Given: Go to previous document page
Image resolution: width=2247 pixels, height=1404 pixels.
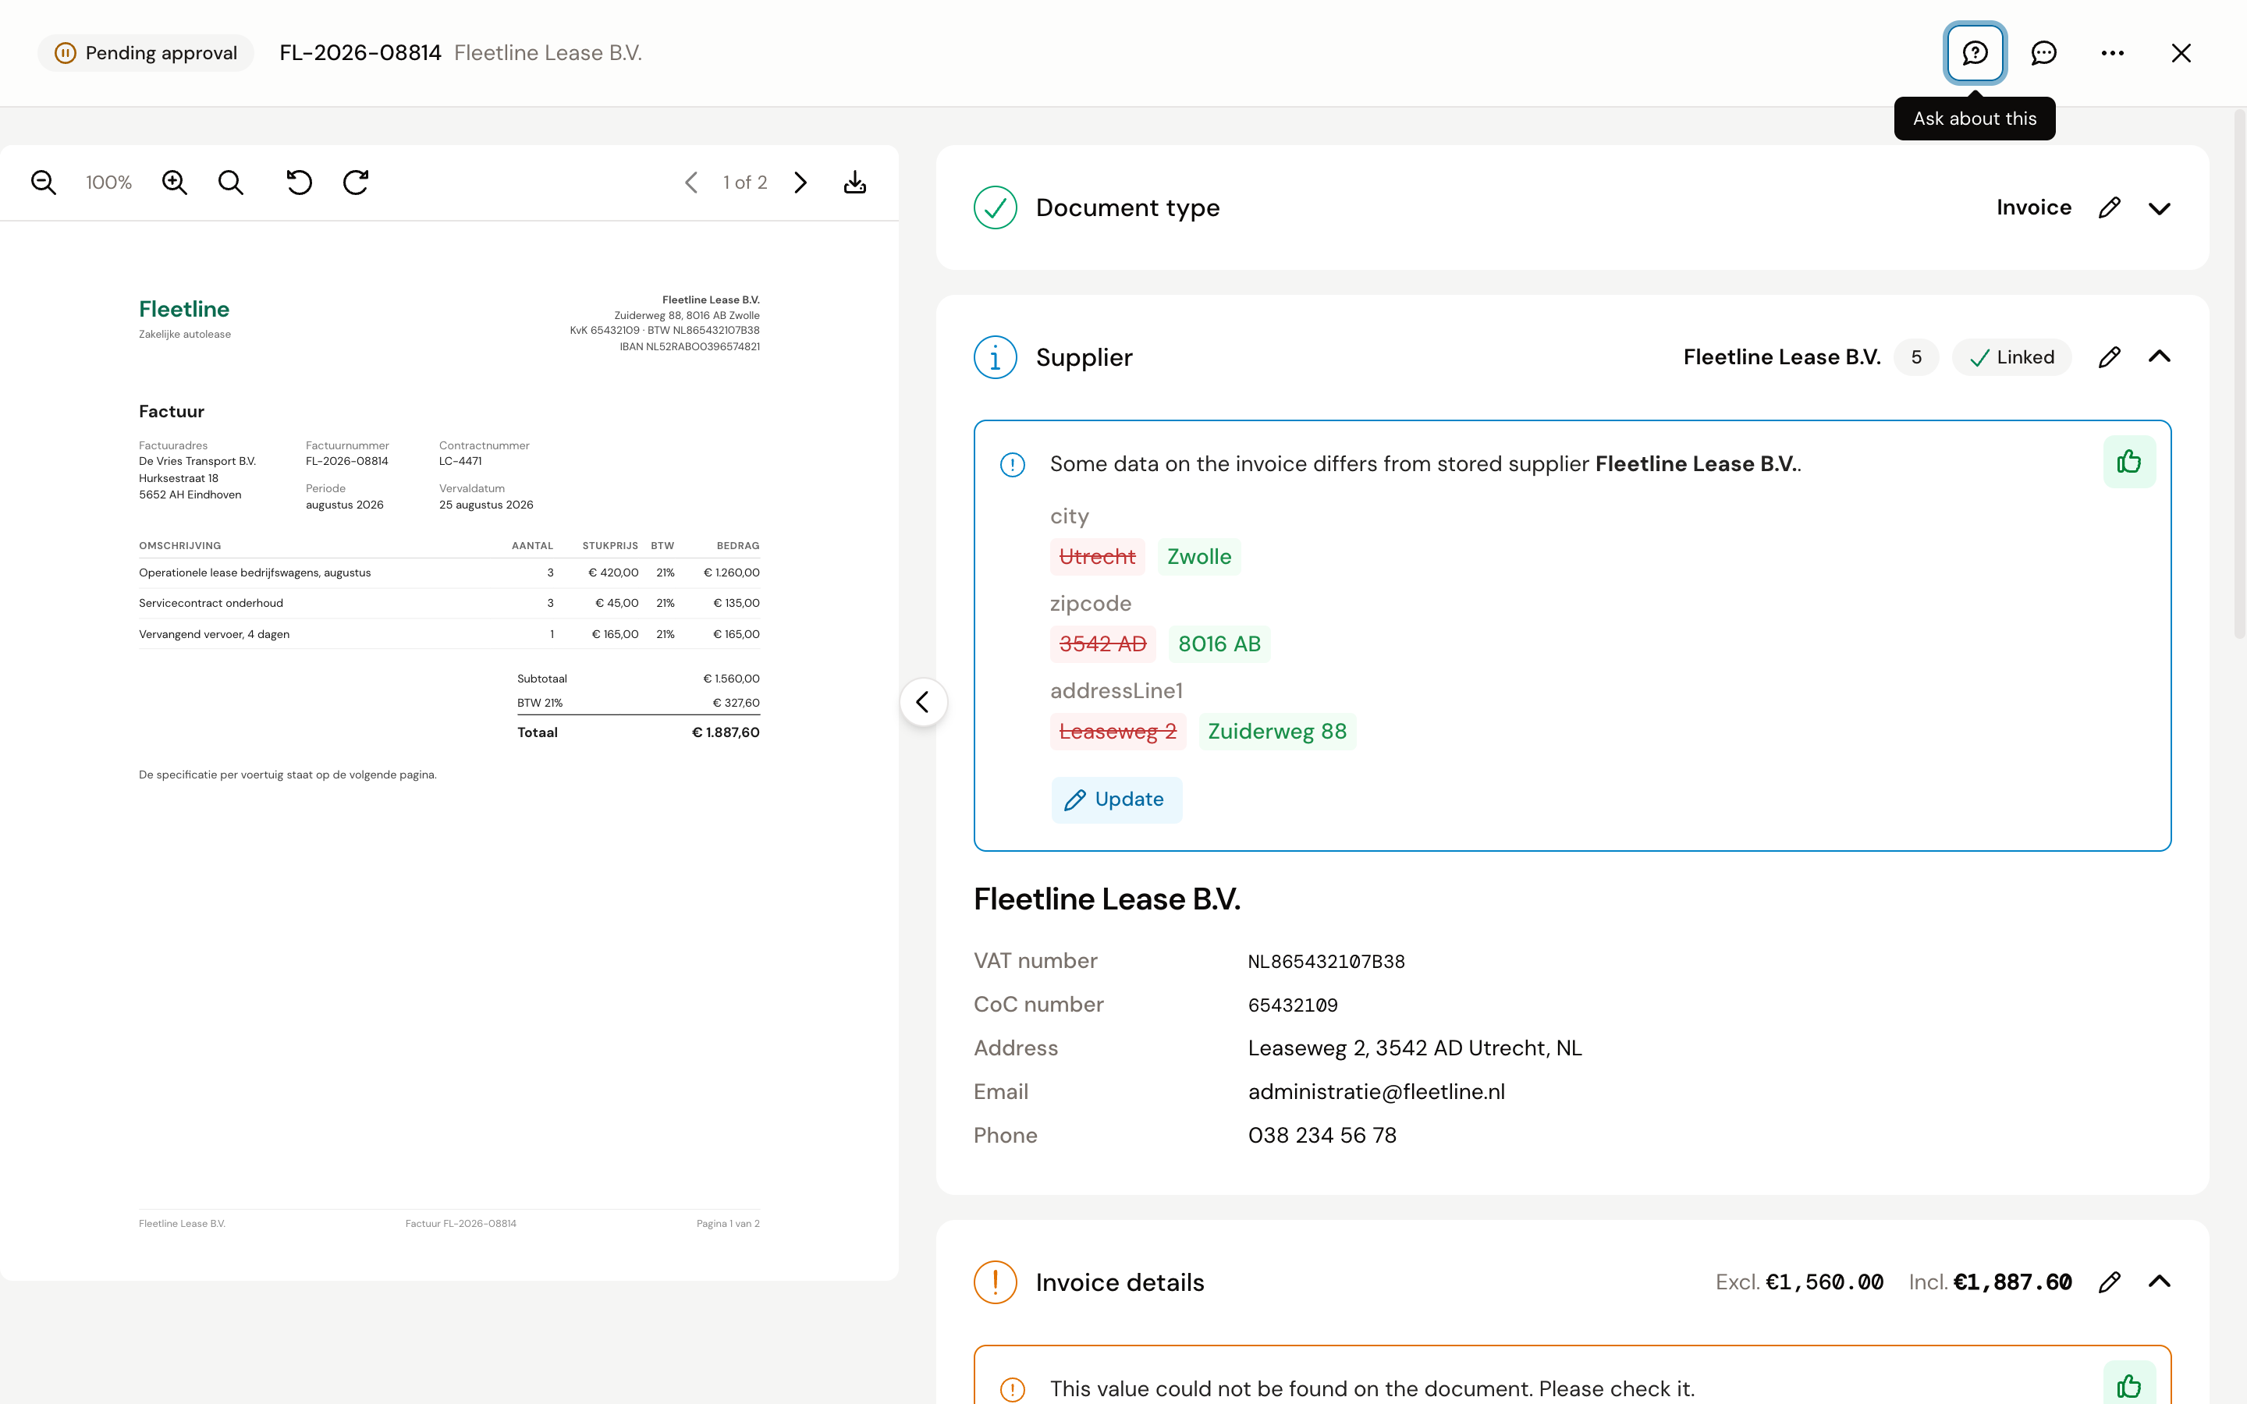Looking at the screenshot, I should pyautogui.click(x=690, y=182).
